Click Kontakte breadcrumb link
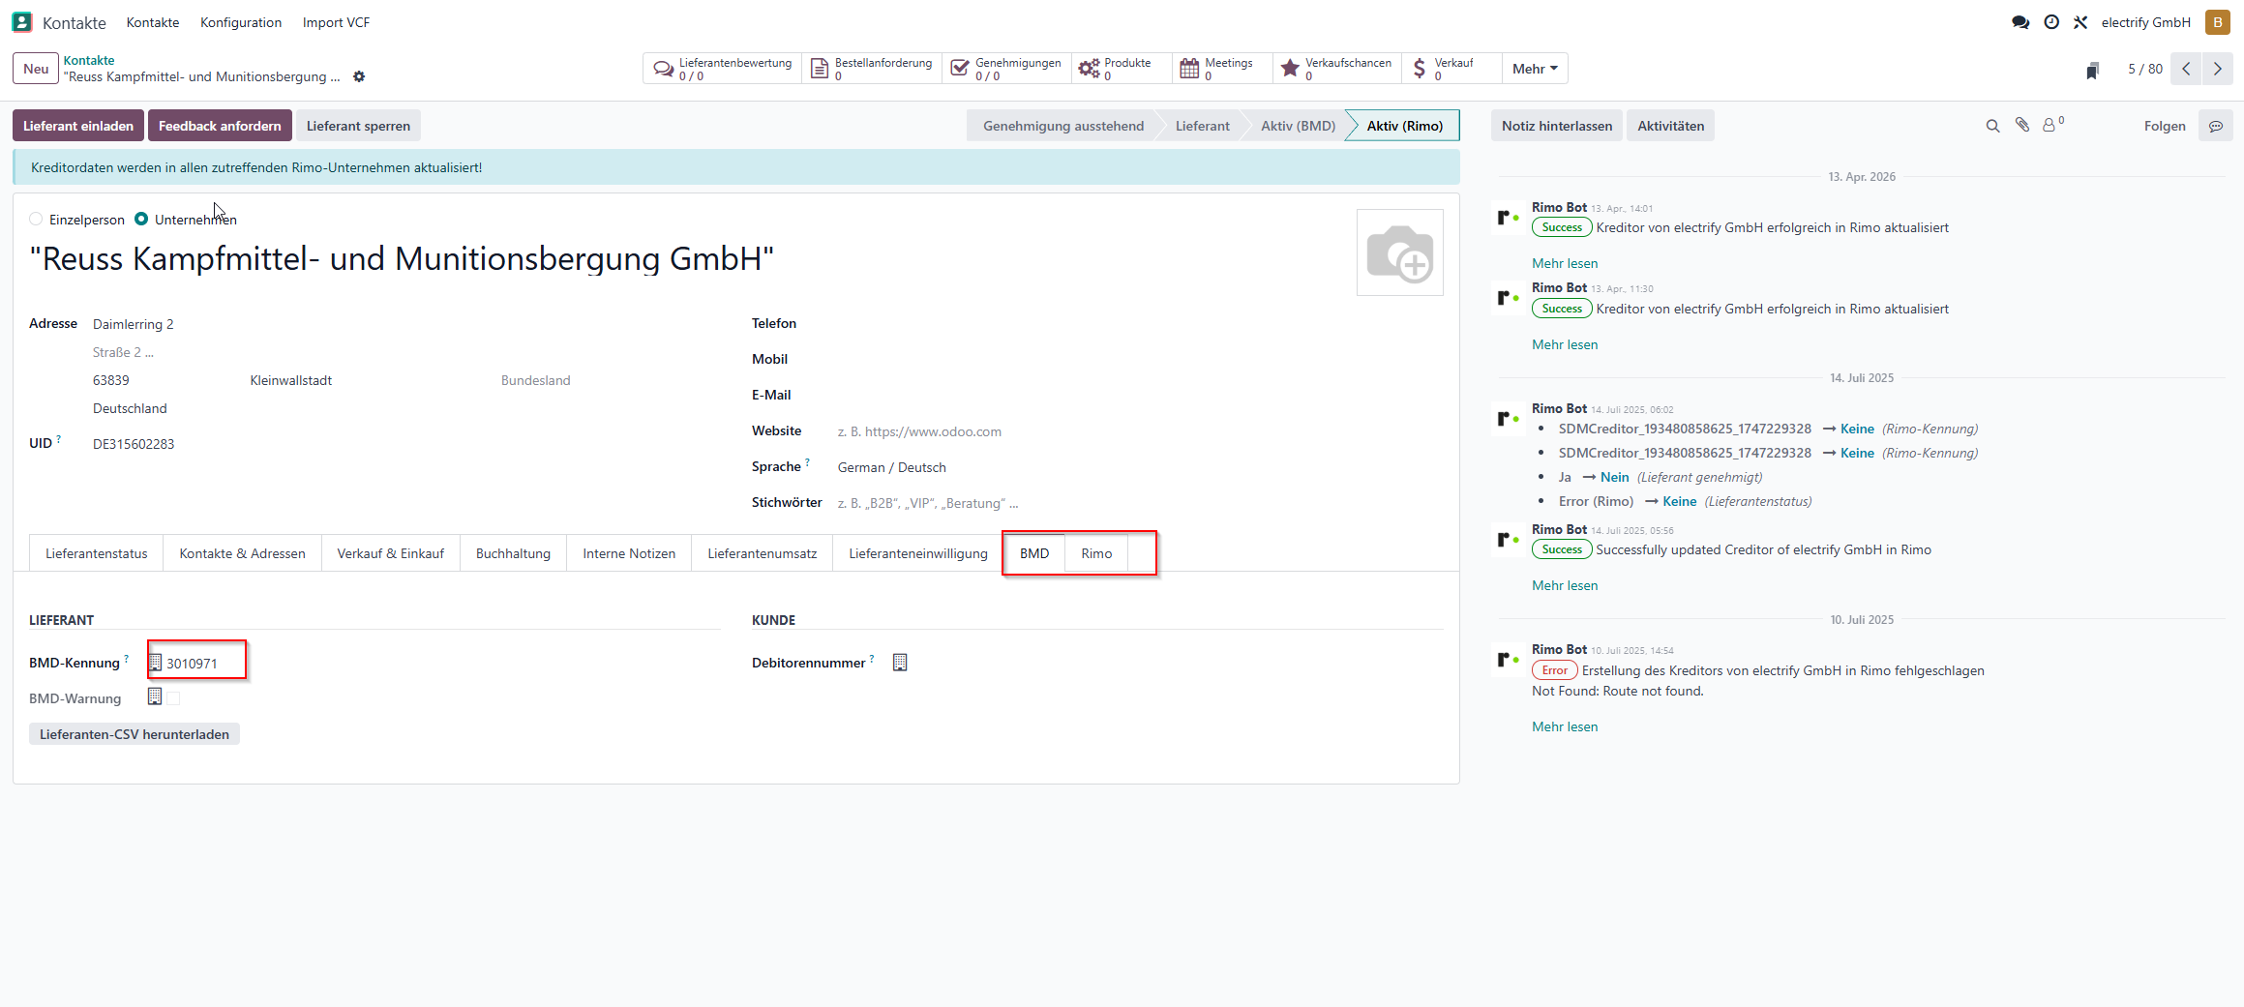Viewport: 2244px width, 1007px height. pos(89,60)
